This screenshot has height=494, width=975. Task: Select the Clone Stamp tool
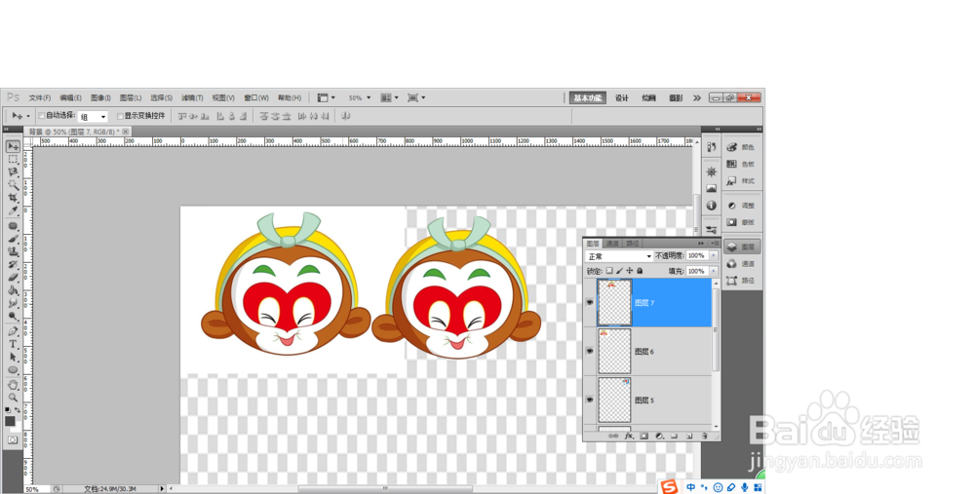pos(13,251)
